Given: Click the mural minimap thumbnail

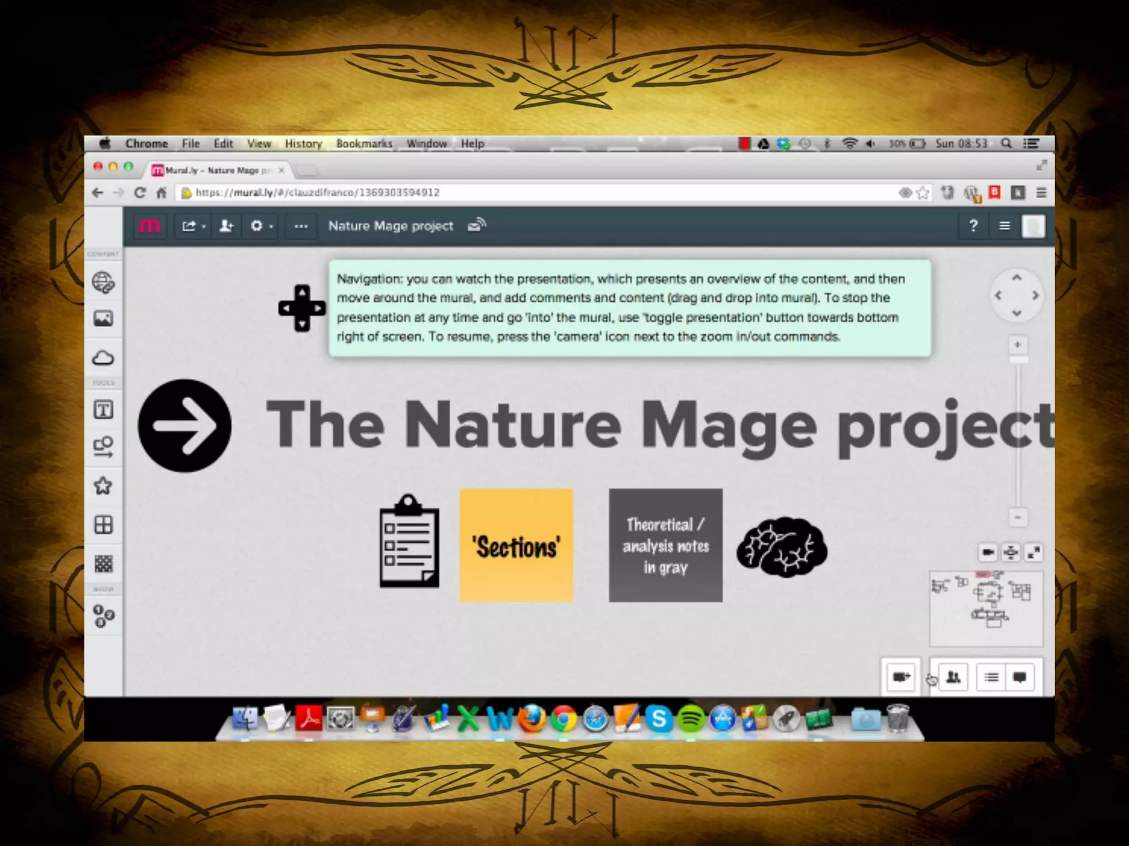Looking at the screenshot, I should pos(986,609).
